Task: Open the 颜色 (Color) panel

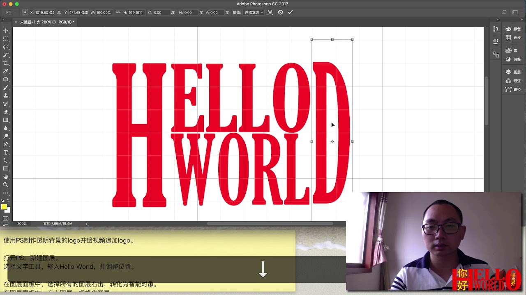Action: tap(513, 29)
